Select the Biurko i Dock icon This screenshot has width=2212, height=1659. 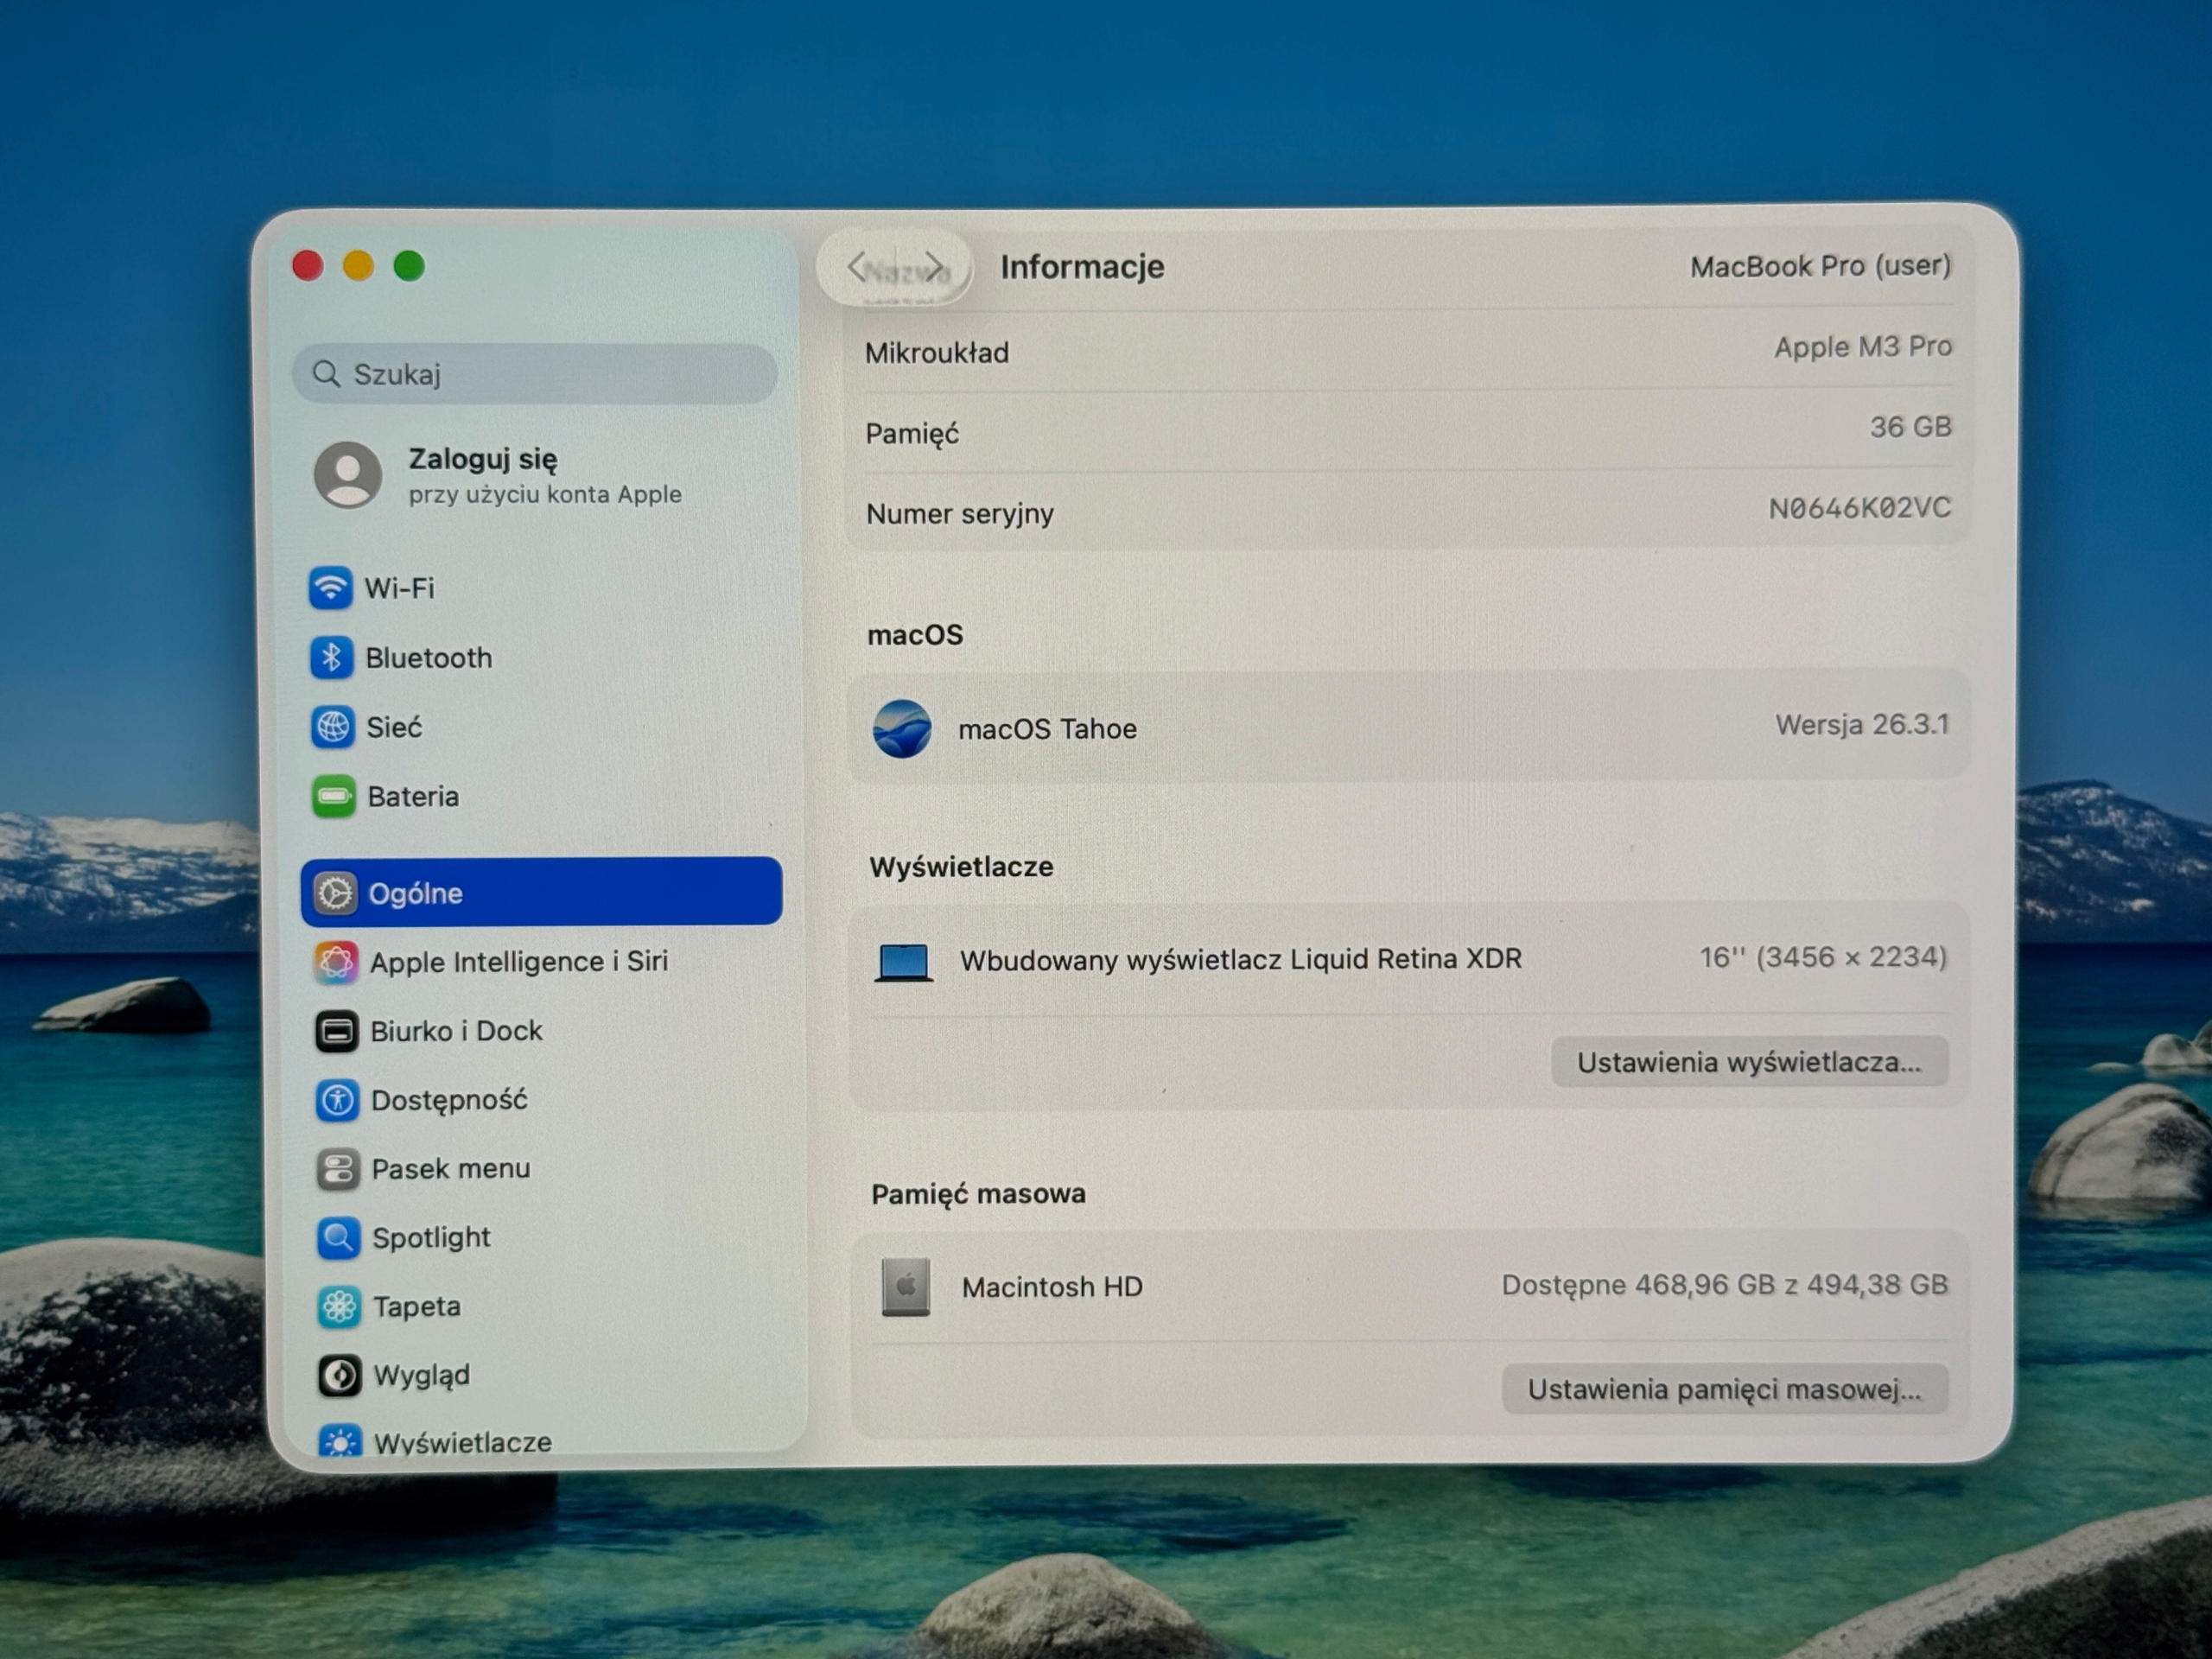(x=337, y=1031)
